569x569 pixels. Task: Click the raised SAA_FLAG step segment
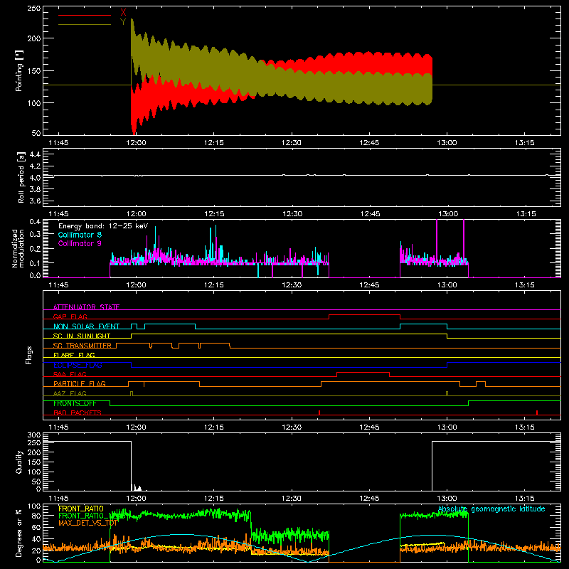[x=363, y=372]
